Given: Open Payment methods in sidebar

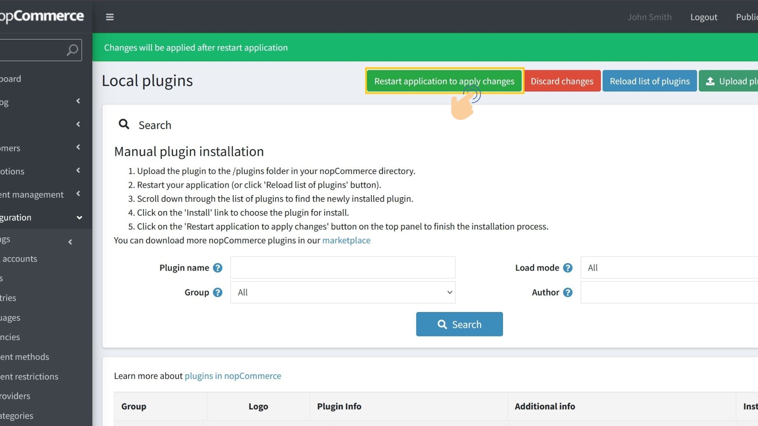Looking at the screenshot, I should click(x=24, y=357).
